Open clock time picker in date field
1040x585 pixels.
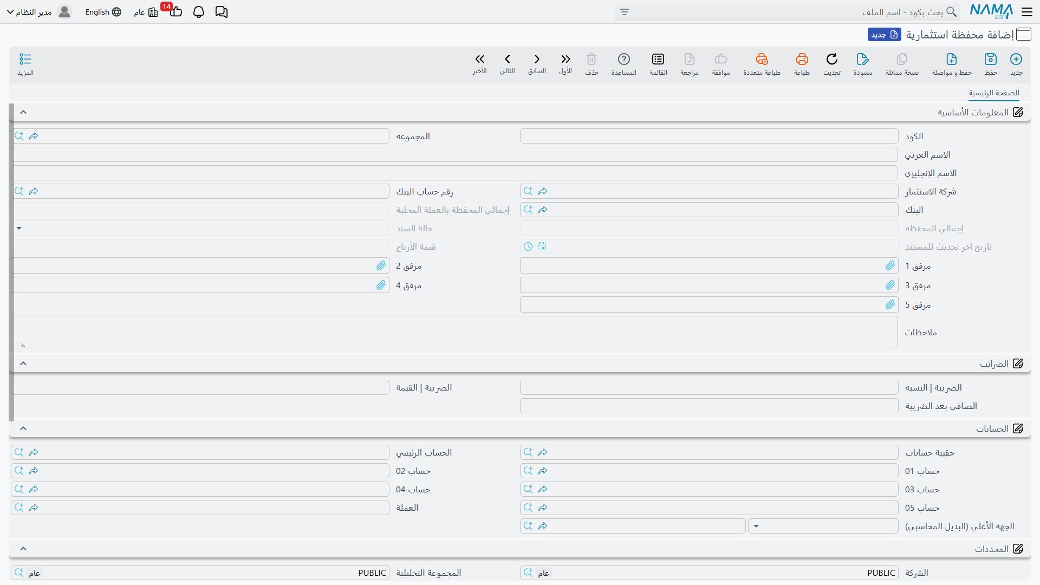tap(528, 246)
